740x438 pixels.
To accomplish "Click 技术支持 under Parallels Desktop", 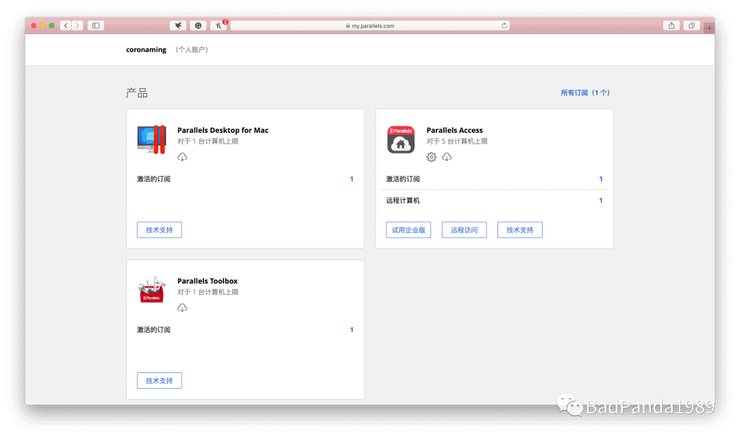I will coord(160,230).
